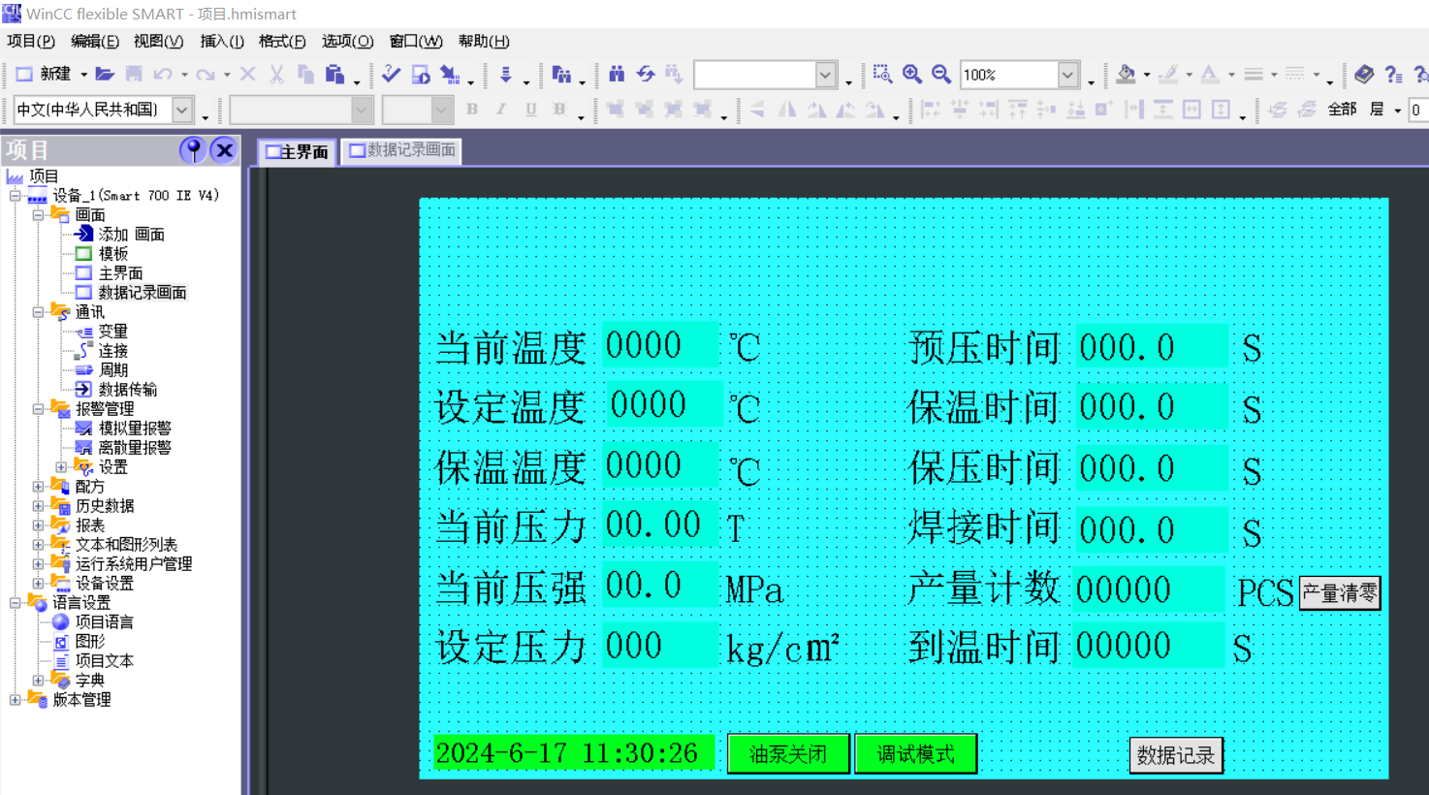Click the 产量清零 reset button
Screen dimensions: 1429x795
coord(1339,593)
